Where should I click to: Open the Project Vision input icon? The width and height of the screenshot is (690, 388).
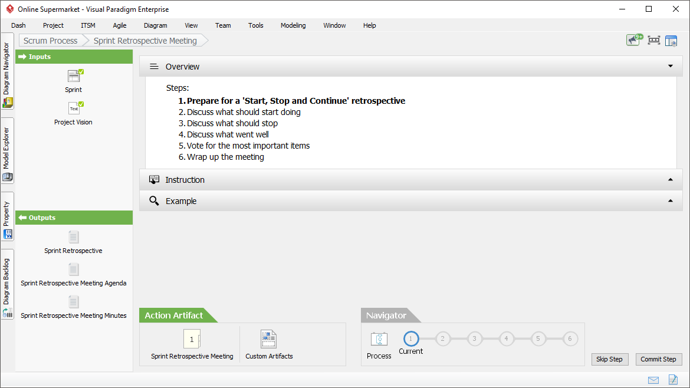(75, 108)
